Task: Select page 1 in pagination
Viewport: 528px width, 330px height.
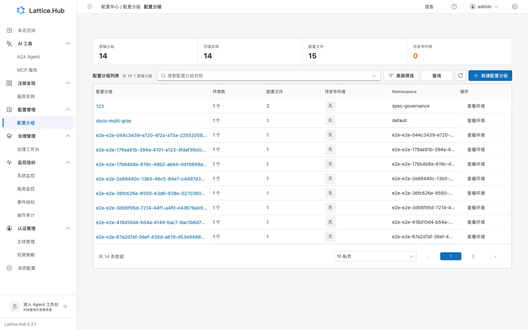Action: [451, 256]
